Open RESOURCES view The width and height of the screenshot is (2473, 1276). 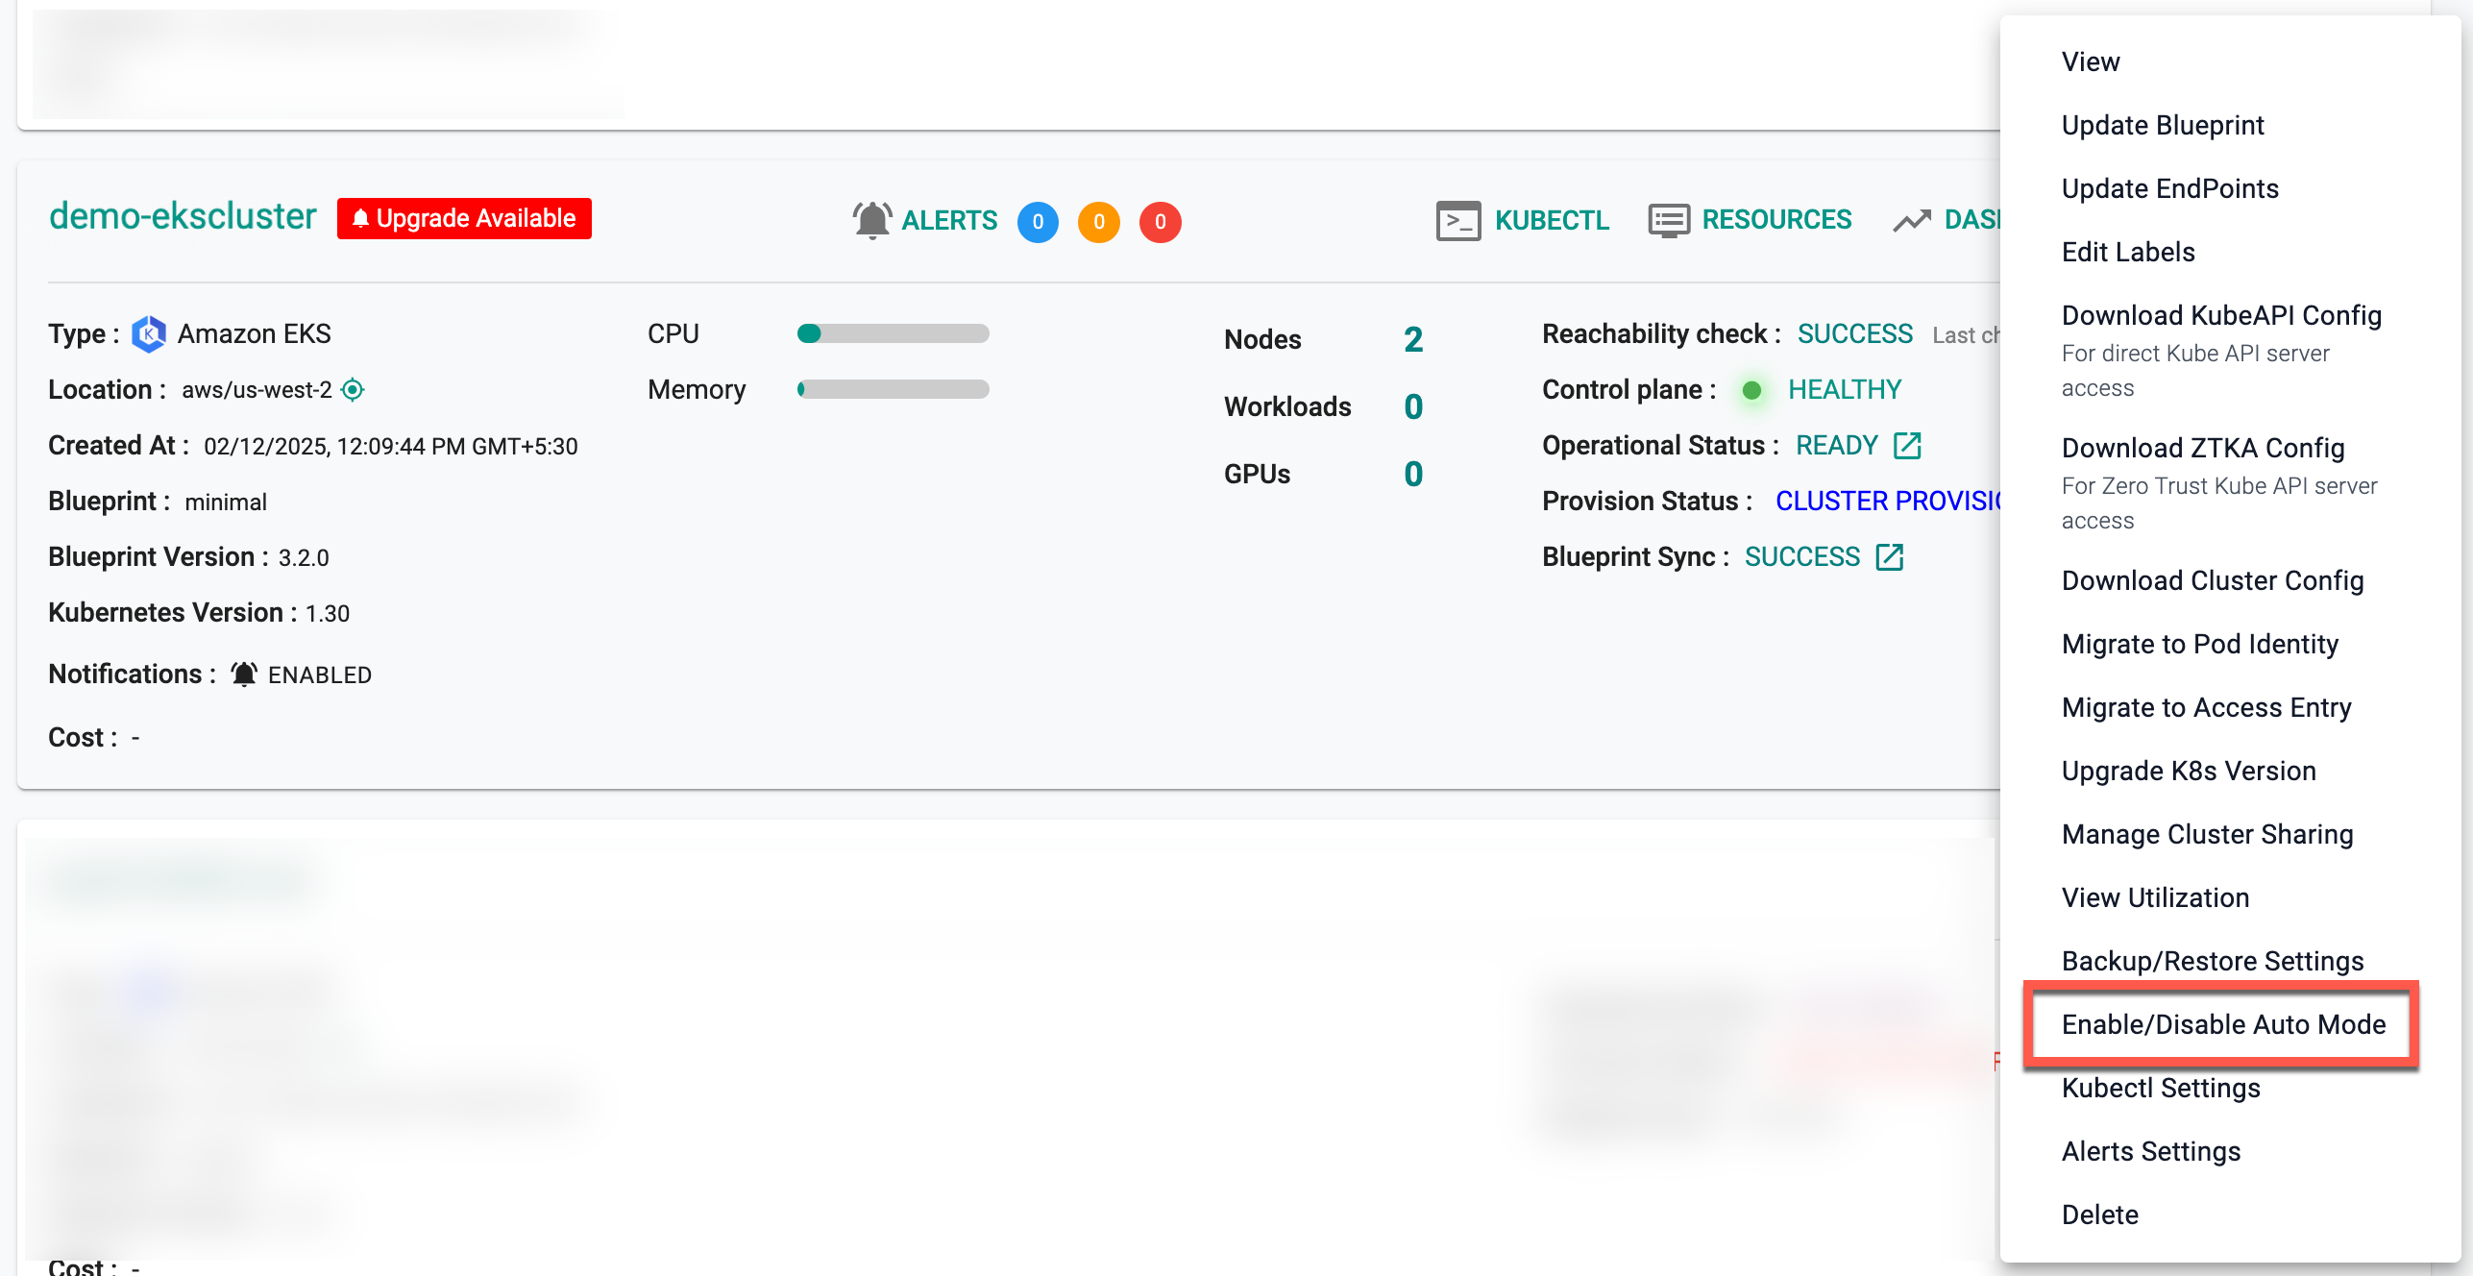1776,220
